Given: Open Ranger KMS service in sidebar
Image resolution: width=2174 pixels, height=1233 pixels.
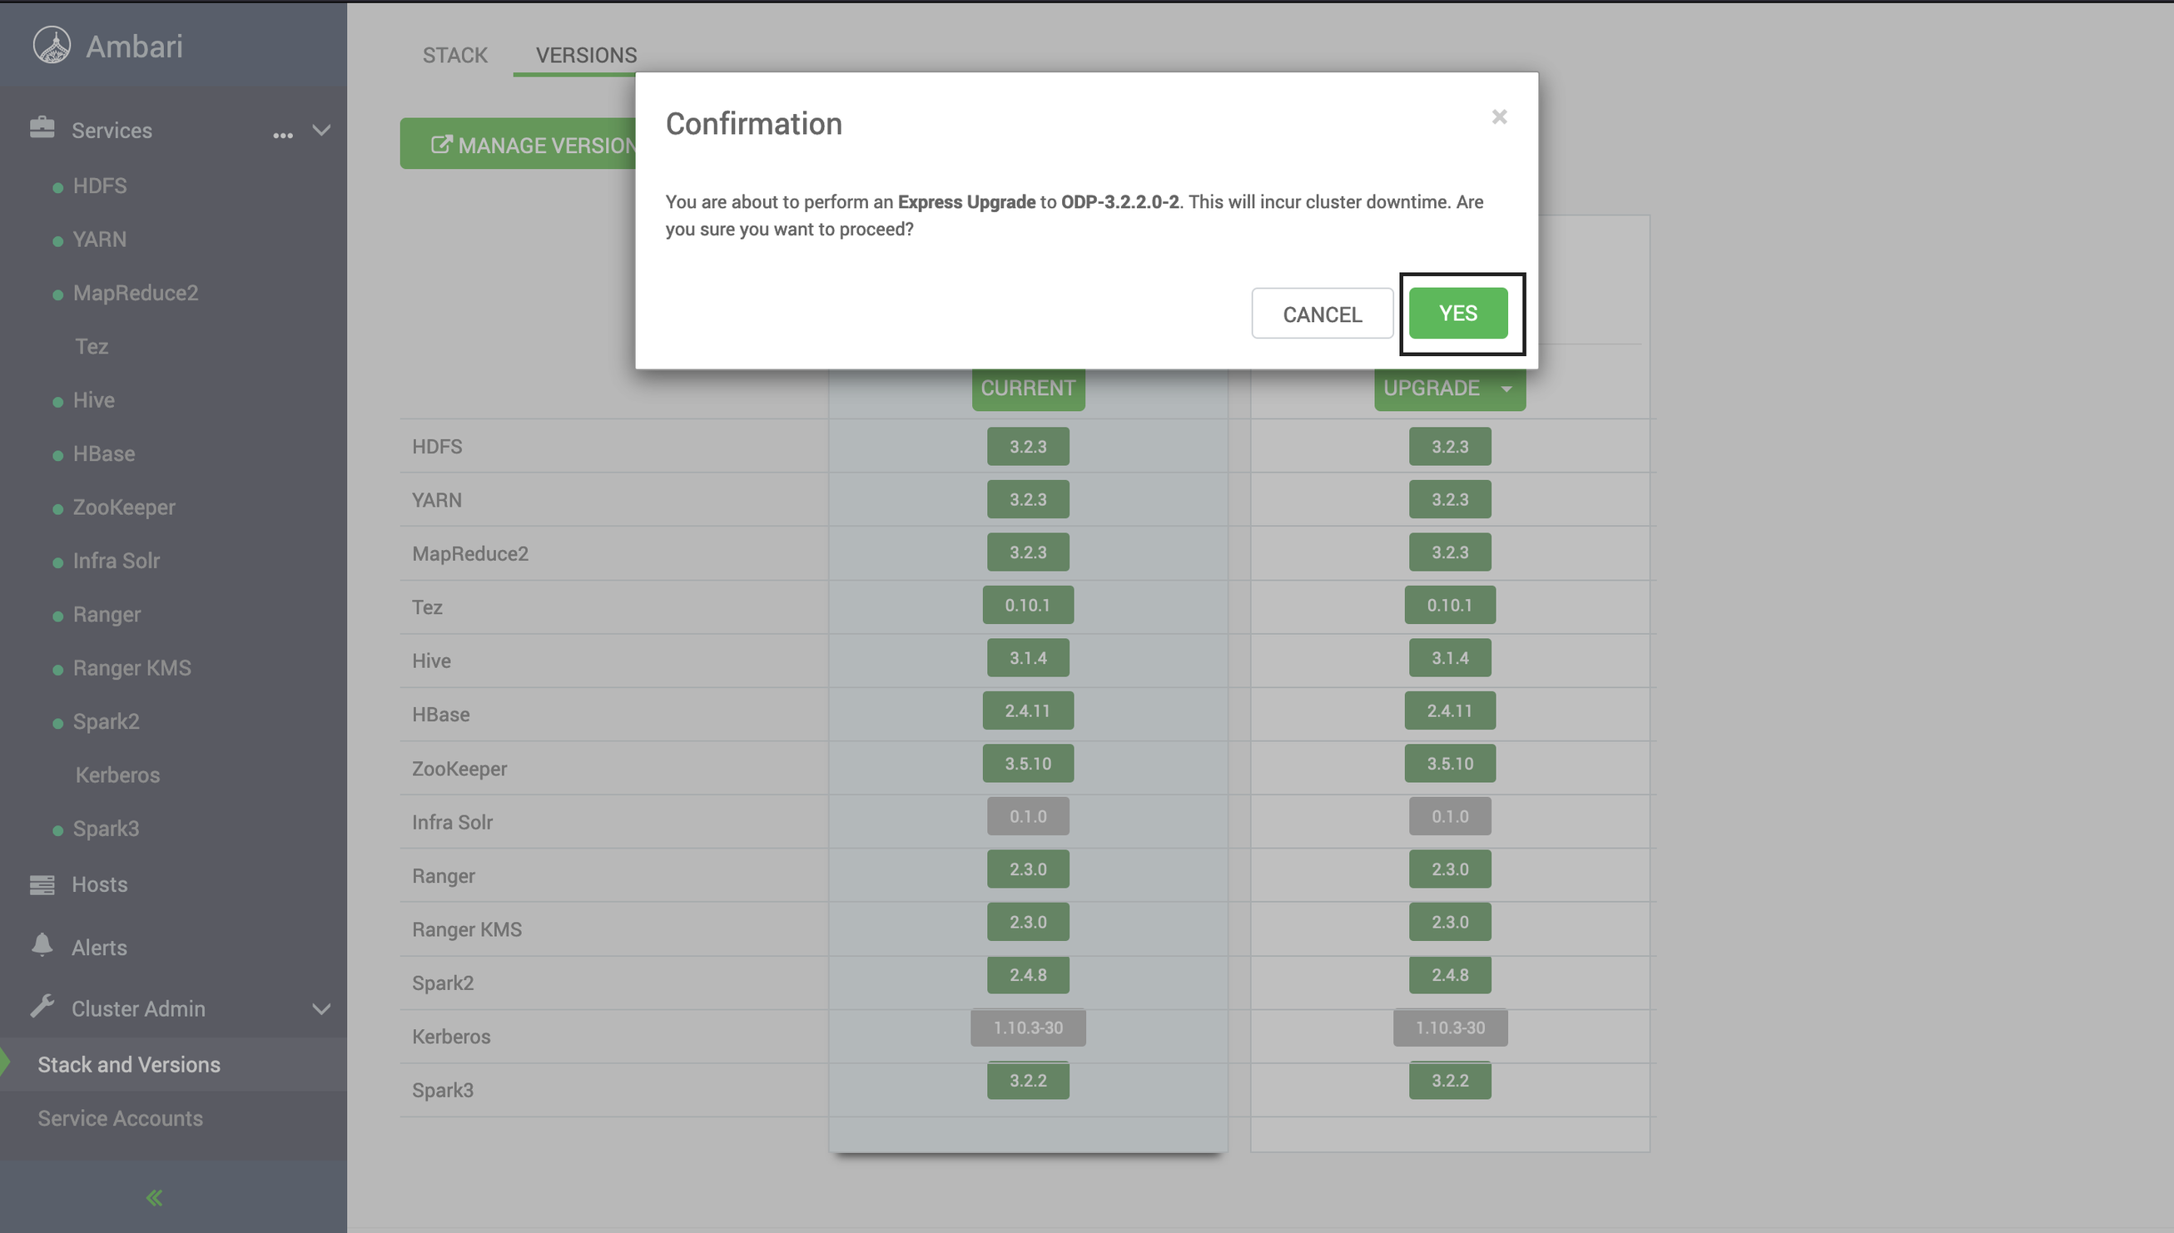Looking at the screenshot, I should pyautogui.click(x=132, y=668).
